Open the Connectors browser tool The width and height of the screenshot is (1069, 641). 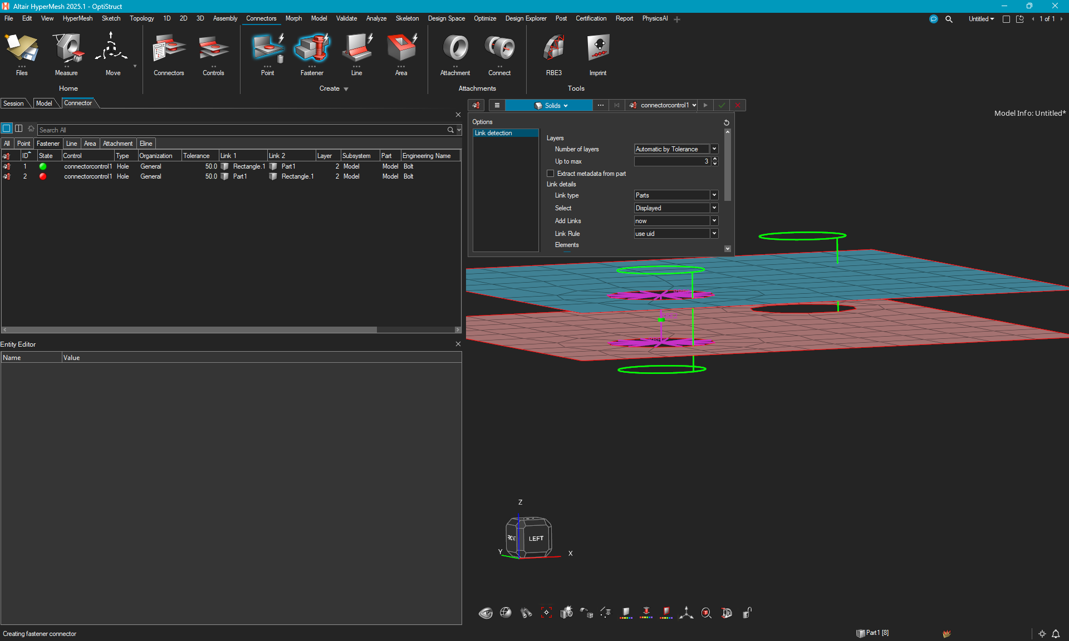[169, 53]
